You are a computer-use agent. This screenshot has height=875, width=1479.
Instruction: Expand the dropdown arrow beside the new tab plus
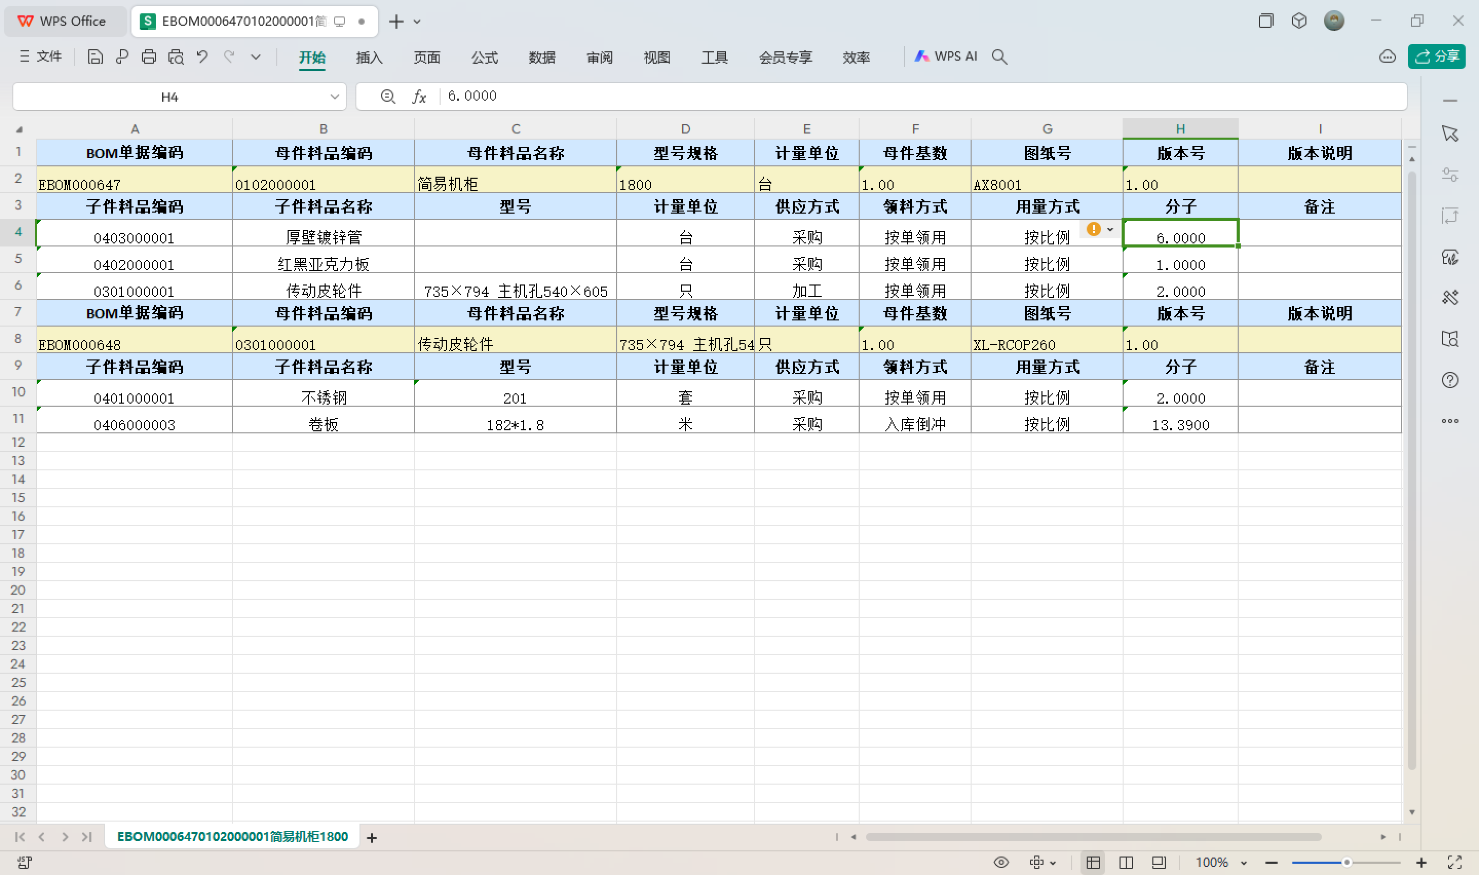[x=417, y=22]
